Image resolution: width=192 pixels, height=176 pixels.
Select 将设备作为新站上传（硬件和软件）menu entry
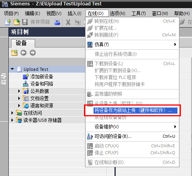[132, 110]
